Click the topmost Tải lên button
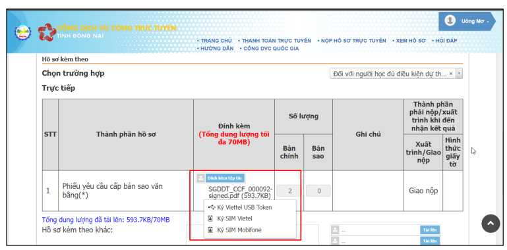 pos(430,230)
